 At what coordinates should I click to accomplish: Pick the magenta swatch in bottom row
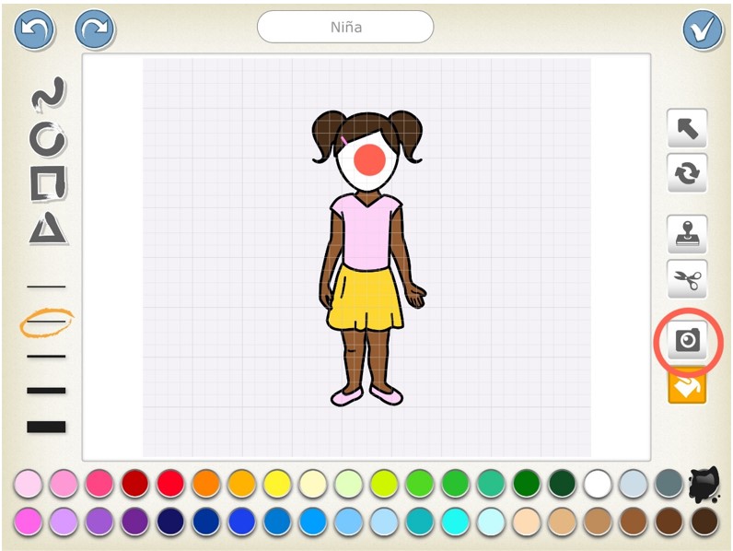(x=28, y=522)
